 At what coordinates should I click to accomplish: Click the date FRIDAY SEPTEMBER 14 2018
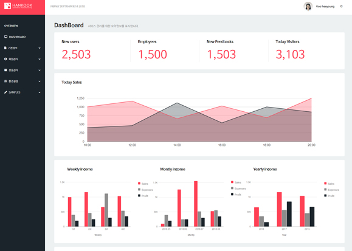click(x=67, y=6)
